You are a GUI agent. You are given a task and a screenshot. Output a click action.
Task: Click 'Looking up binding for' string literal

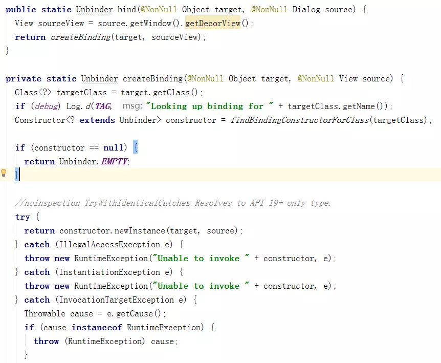tap(210, 106)
